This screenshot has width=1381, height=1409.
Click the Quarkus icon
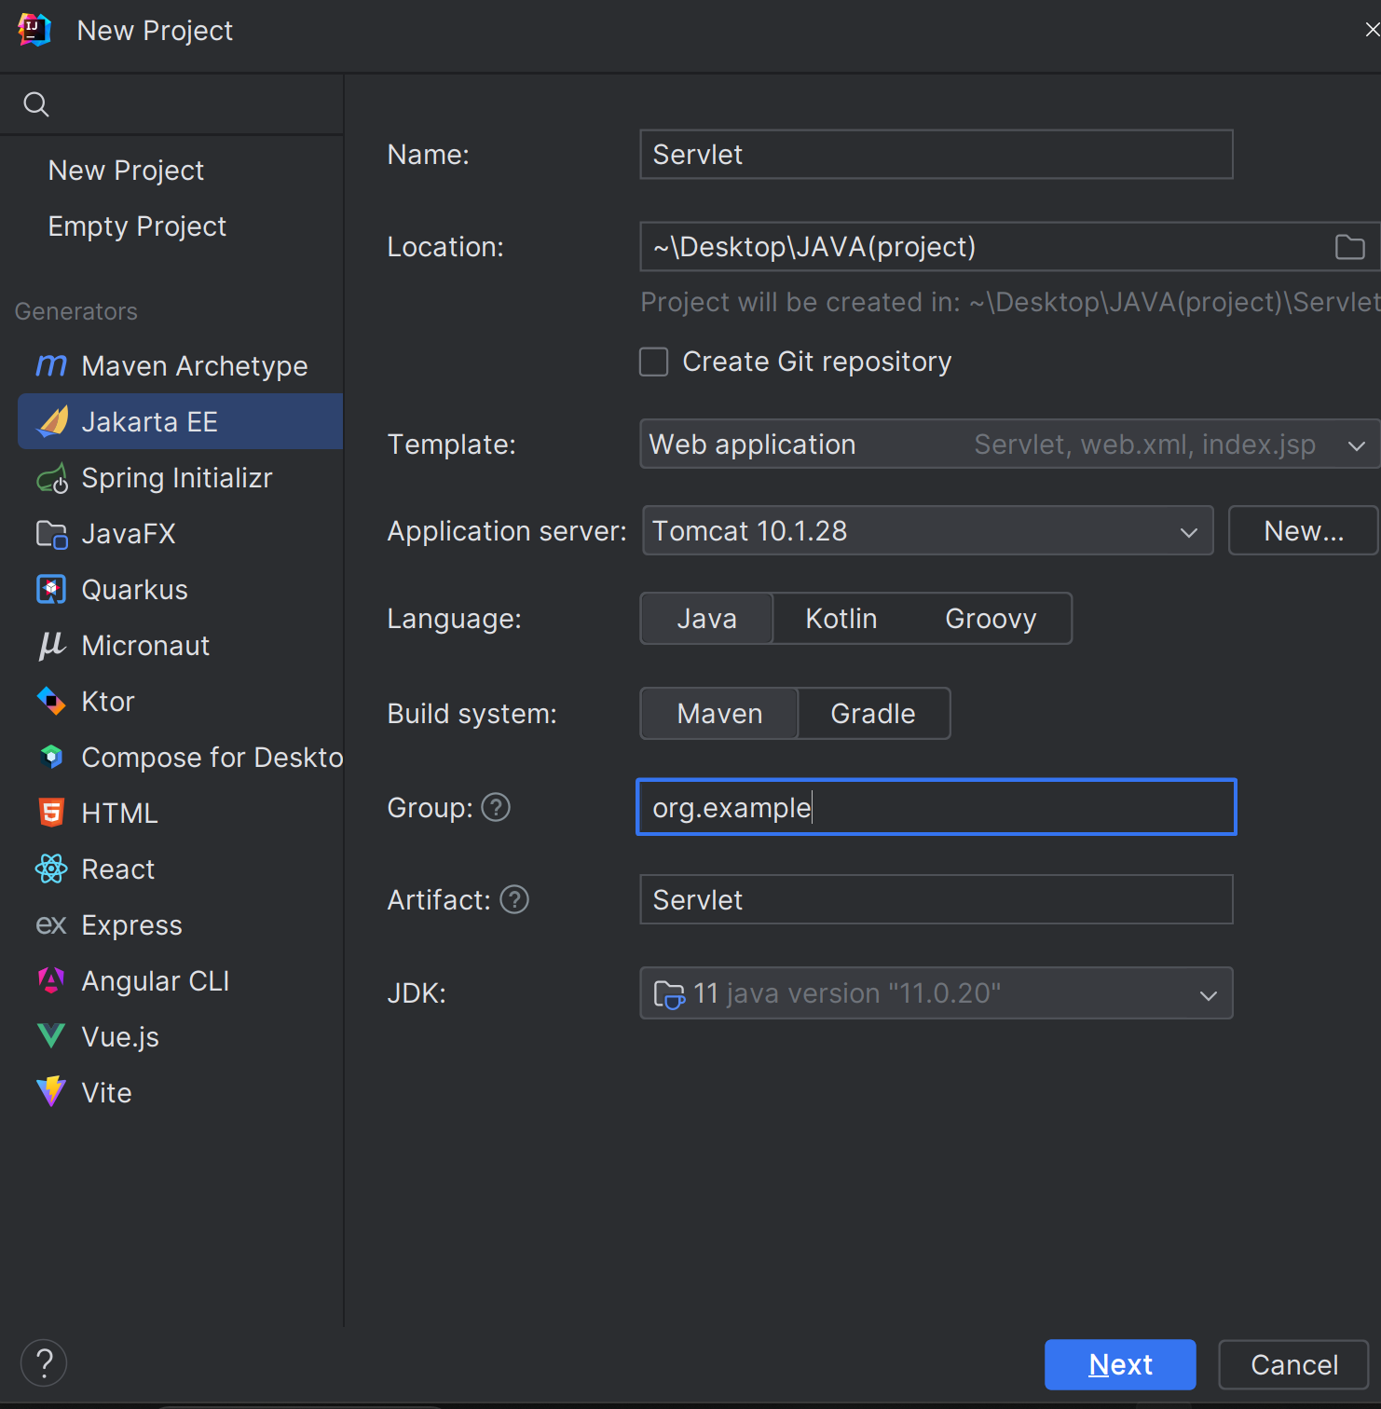[51, 589]
